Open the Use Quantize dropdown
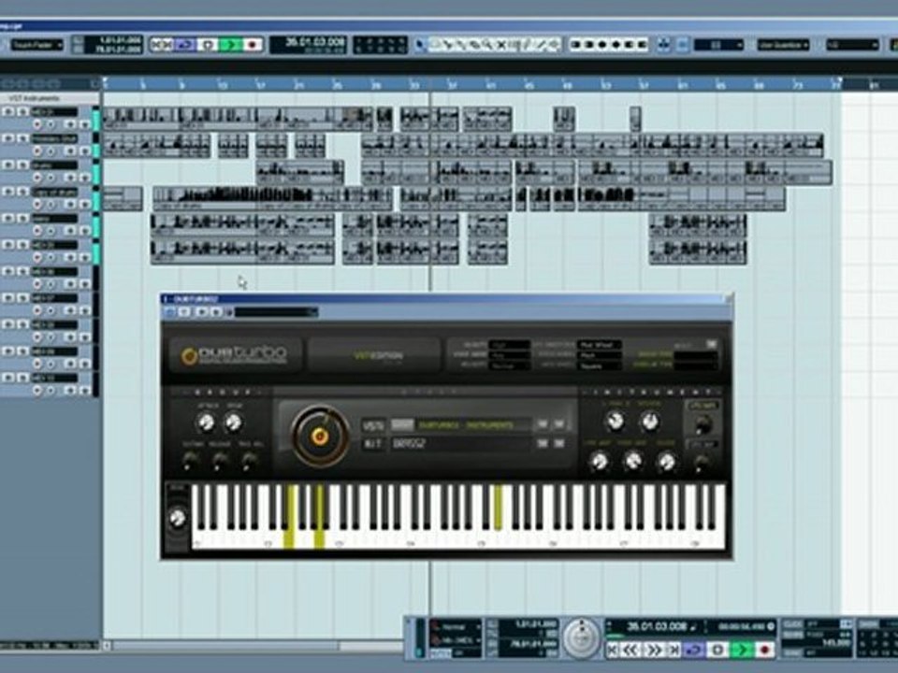Screen dimensions: 898x673 783,45
